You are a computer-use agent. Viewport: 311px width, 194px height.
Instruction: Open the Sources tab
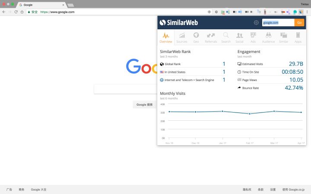click(182, 38)
